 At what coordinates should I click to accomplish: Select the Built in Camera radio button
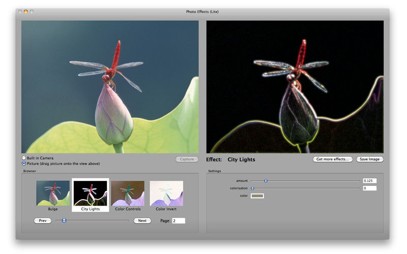point(24,158)
